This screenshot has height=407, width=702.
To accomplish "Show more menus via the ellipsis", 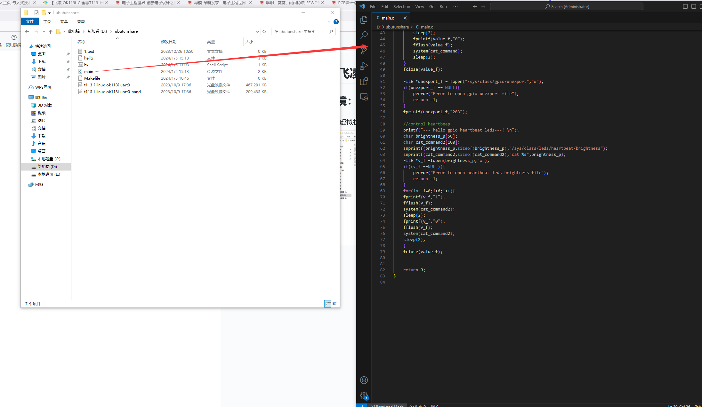I will tap(456, 6).
